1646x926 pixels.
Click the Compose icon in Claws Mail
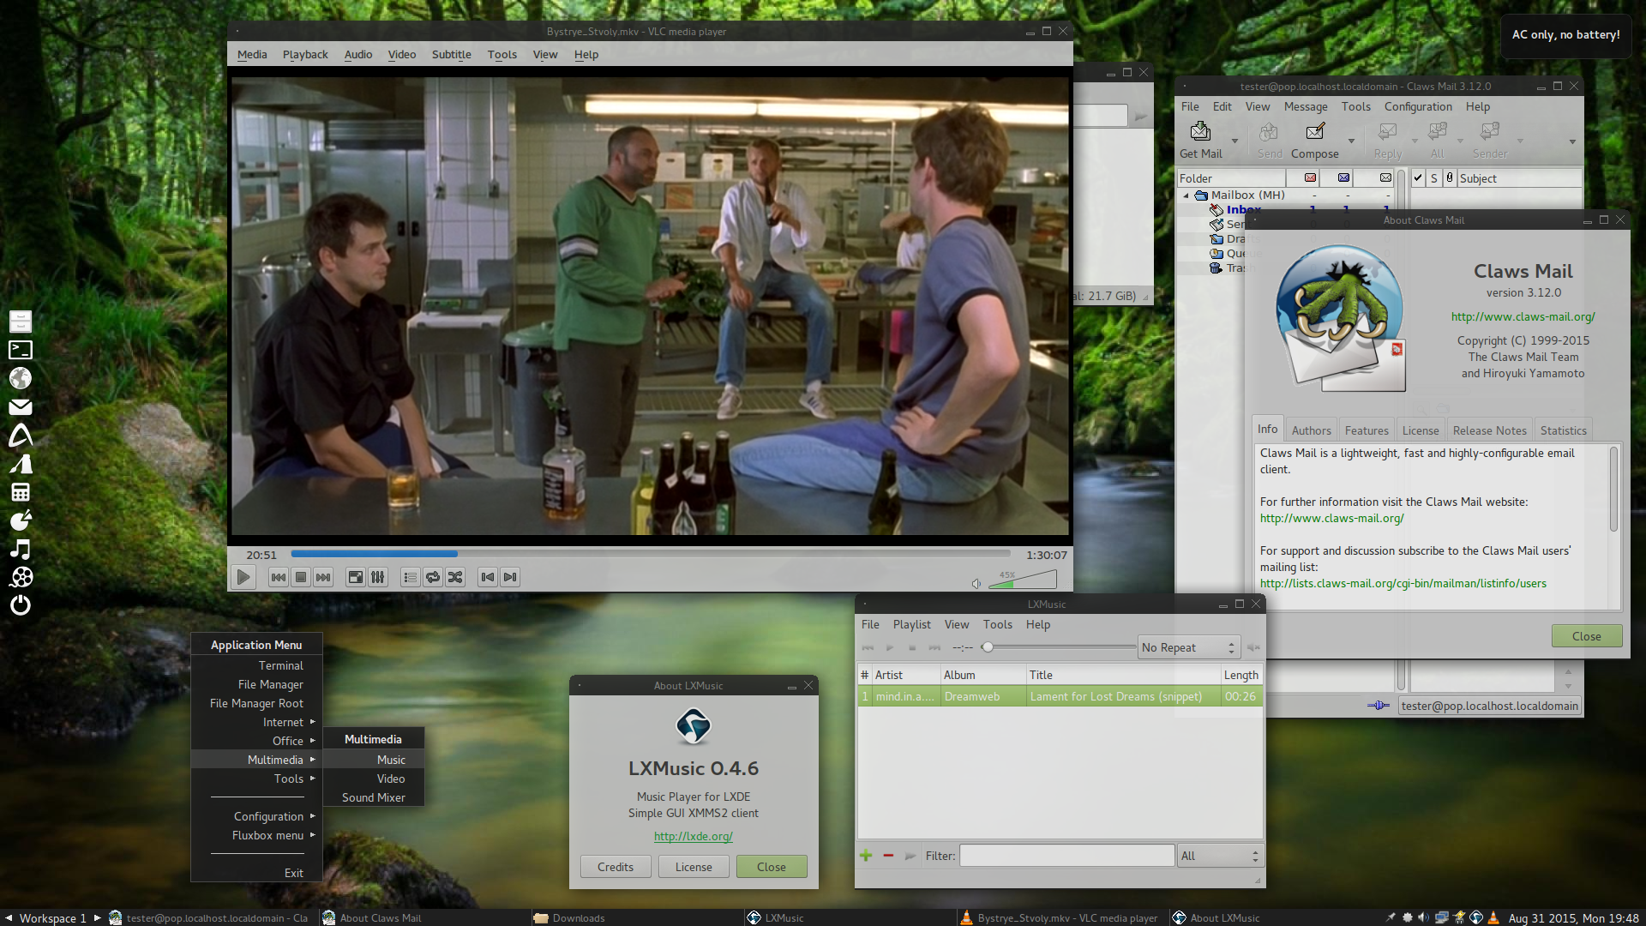click(1315, 131)
